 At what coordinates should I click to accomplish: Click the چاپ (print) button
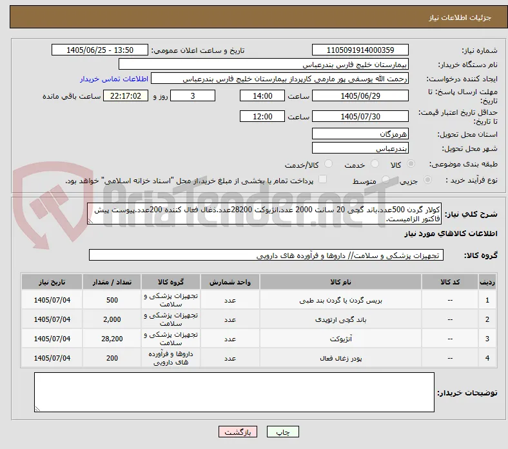pos(282,432)
